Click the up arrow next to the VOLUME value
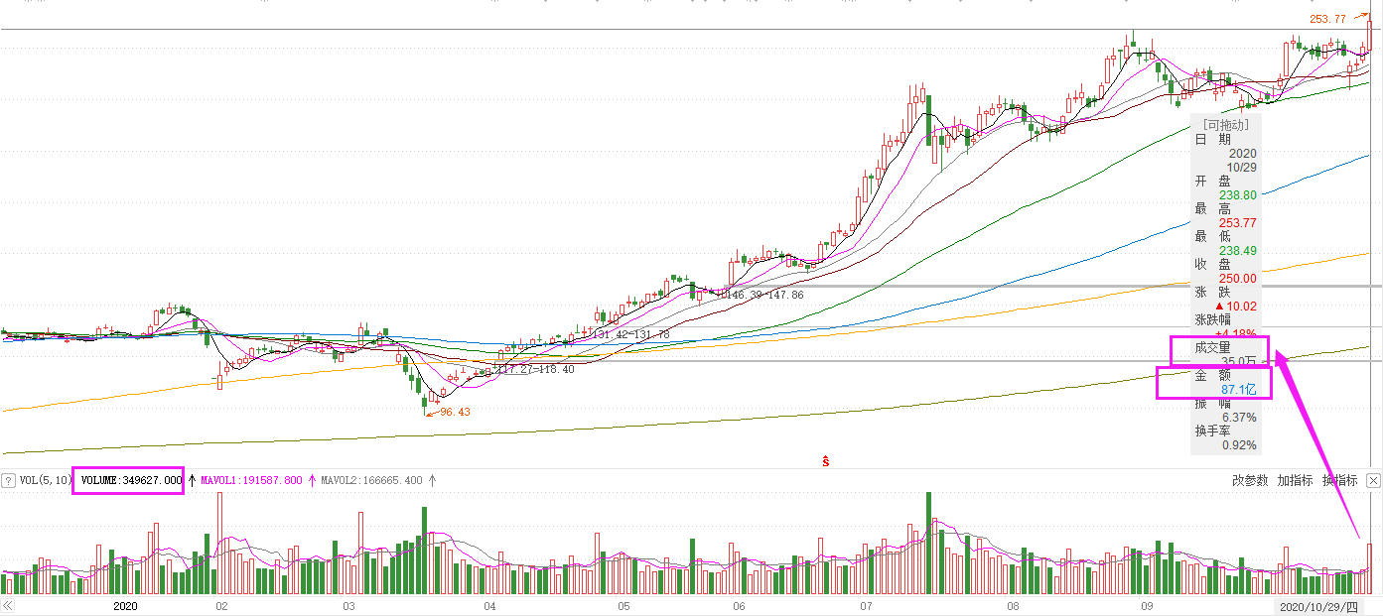 point(193,480)
